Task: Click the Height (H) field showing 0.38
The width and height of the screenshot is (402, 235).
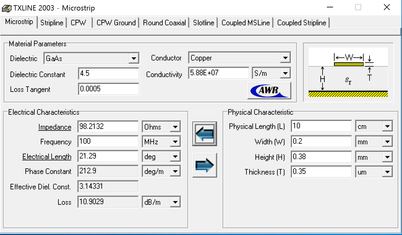Action: point(321,157)
